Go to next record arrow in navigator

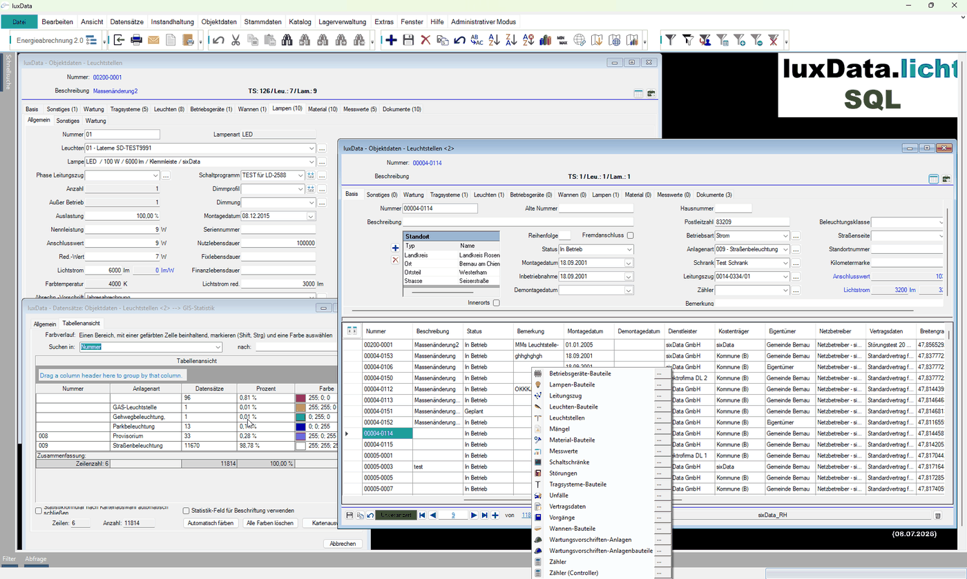pos(474,516)
